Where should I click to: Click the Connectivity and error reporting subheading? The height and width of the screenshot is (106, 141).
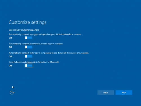click(24, 30)
